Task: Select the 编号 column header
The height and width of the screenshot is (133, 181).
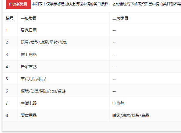Action: (10, 18)
